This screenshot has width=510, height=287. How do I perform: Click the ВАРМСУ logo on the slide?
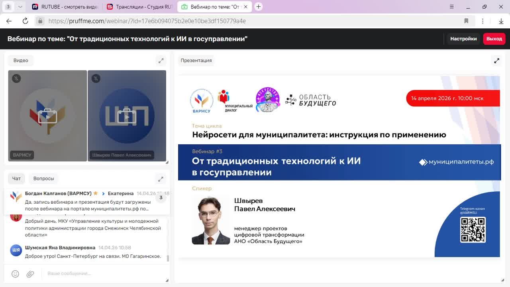202,101
